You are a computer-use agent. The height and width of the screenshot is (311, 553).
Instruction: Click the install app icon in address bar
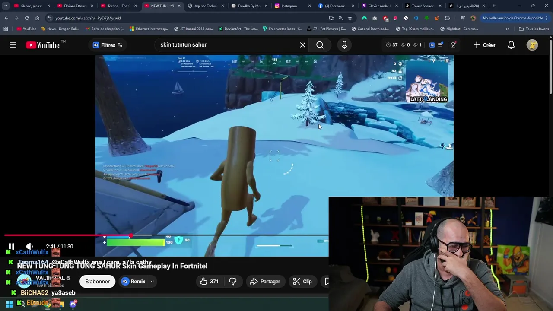(x=331, y=18)
